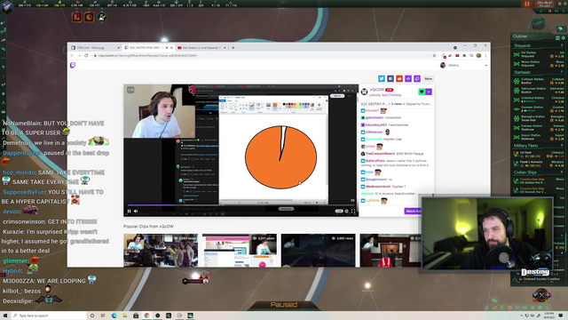Screen dimensions: 568x320
Task: Click the Twitch logo in clip page header
Action: [73, 65]
